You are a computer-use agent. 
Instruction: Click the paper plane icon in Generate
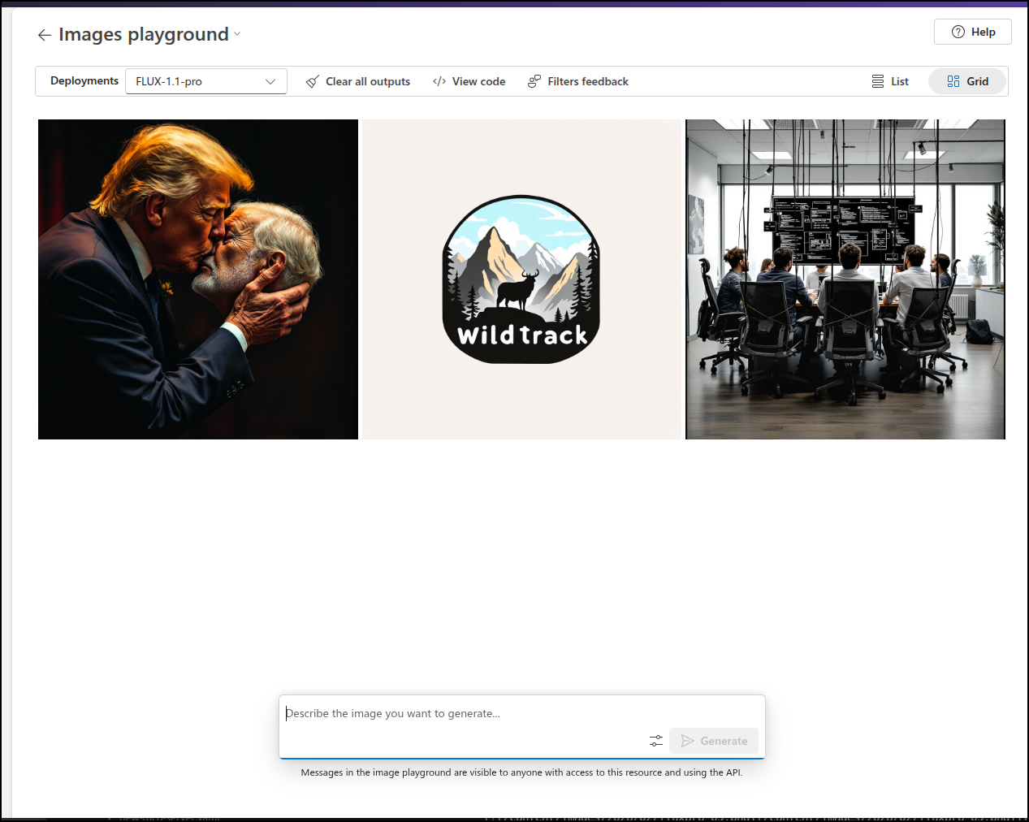(x=688, y=741)
